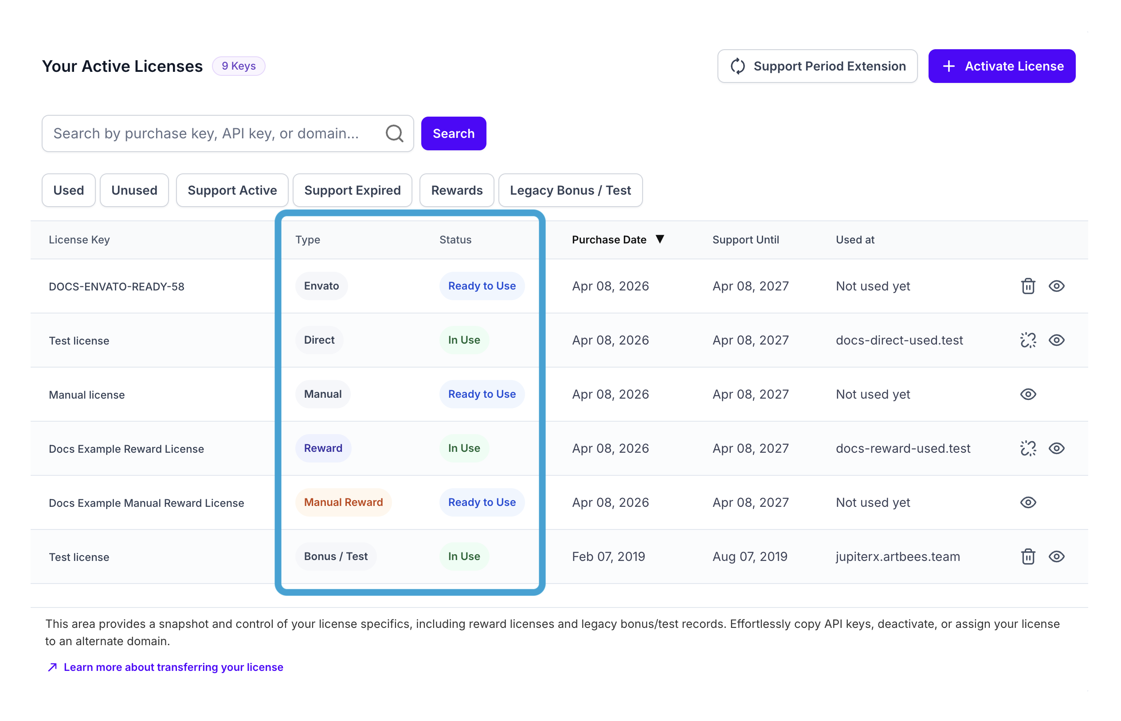Filter licenses by Support Expired tab

352,190
